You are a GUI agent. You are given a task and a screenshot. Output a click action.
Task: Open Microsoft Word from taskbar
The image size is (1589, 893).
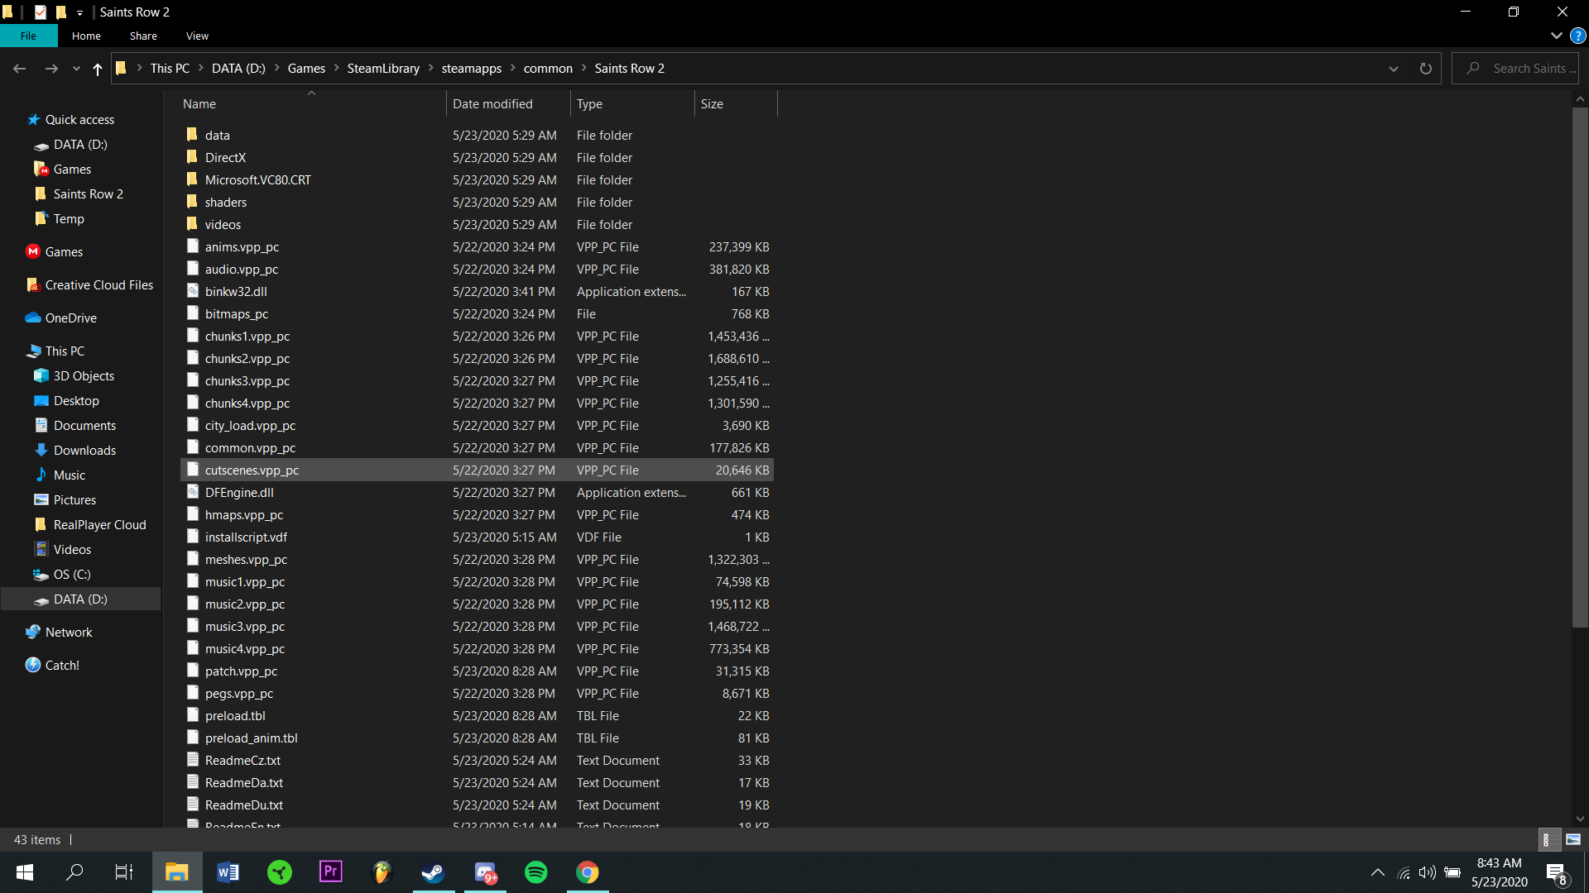[x=228, y=872]
